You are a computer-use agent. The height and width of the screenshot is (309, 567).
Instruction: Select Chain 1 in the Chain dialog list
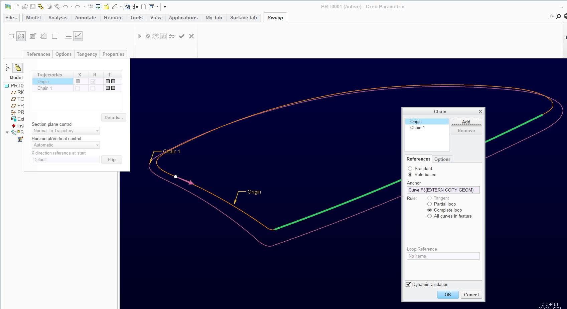click(427, 127)
